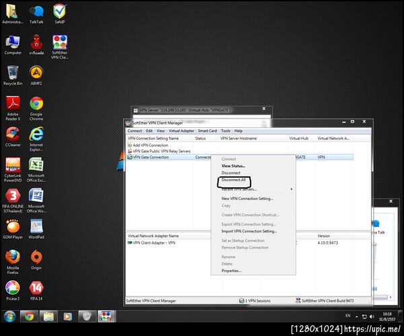Open CyberLink PowerDVD desktop icon
Viewport: 404px width, 336px height.
pyautogui.click(x=13, y=170)
